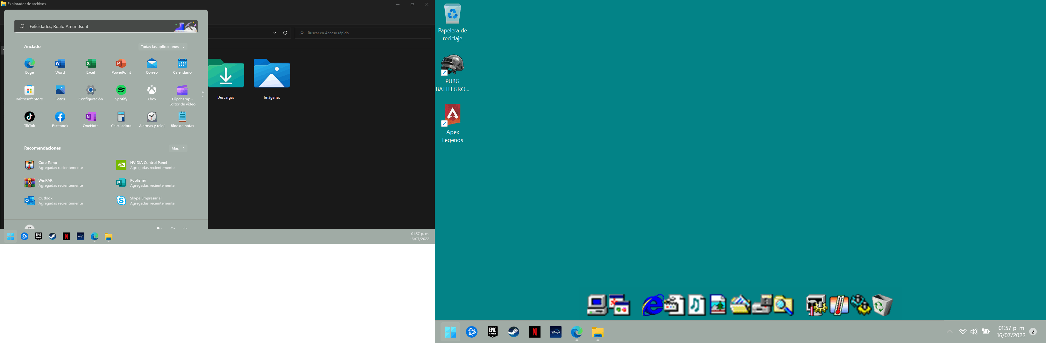Image resolution: width=1046 pixels, height=343 pixels.
Task: Open the music note file dock icon
Action: coord(696,305)
